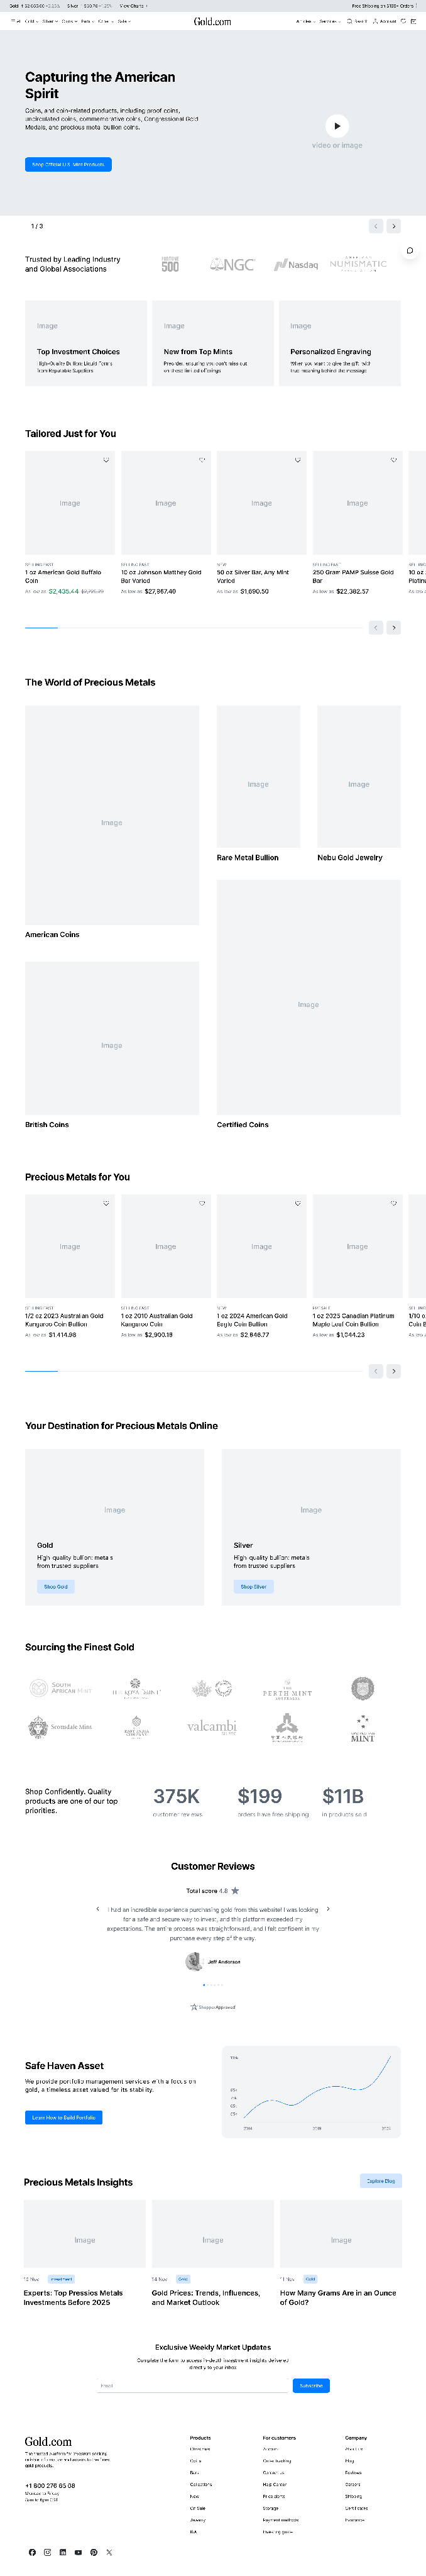Click the X social icon in the footer
426x2576 pixels.
pyautogui.click(x=109, y=2552)
